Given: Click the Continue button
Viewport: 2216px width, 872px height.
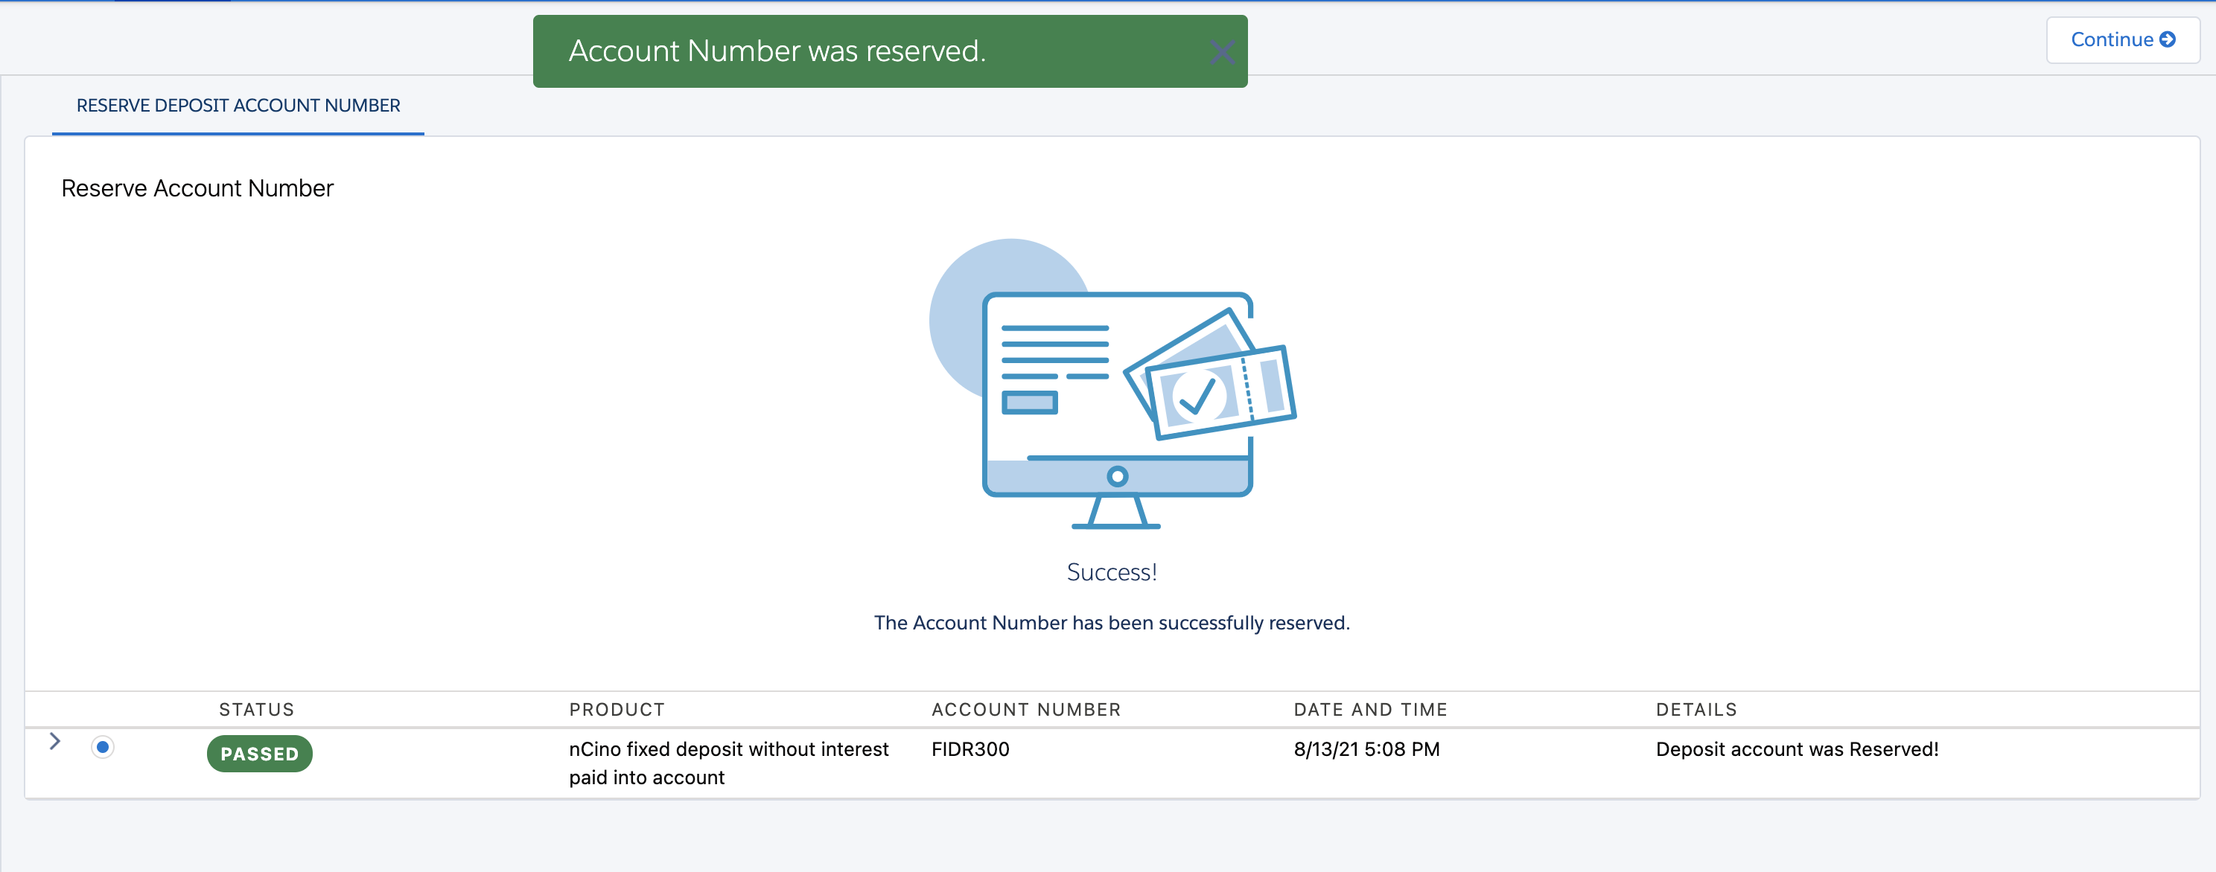Looking at the screenshot, I should [x=2121, y=39].
